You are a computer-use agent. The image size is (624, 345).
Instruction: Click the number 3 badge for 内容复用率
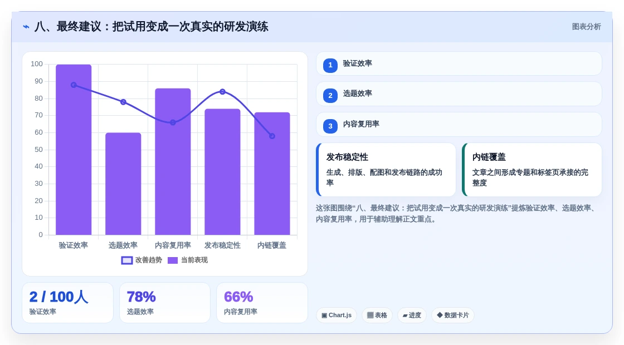tap(330, 126)
